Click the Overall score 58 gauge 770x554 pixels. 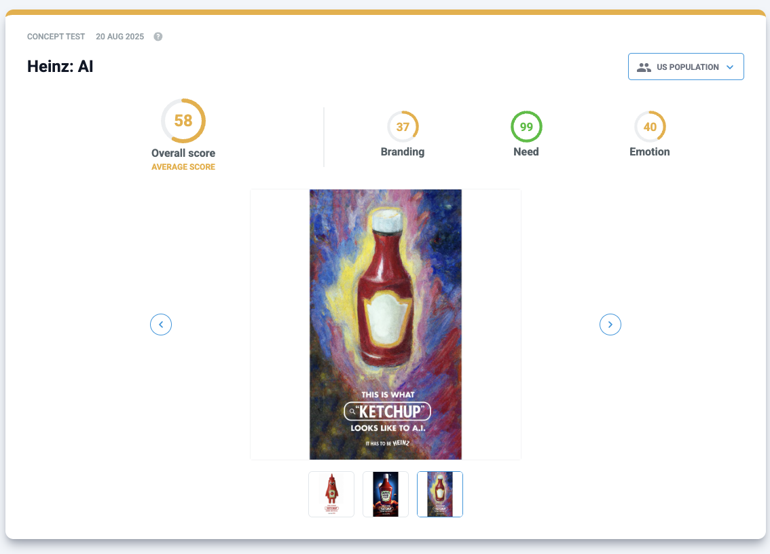183,121
